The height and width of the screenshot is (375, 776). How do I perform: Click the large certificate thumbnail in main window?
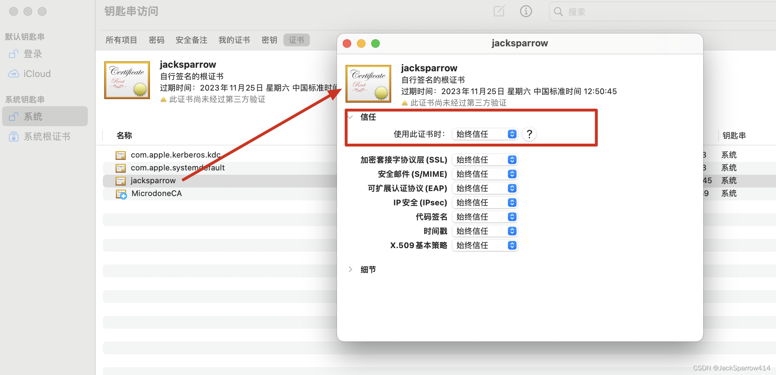[x=127, y=80]
